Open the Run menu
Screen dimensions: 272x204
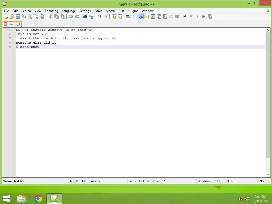pos(121,11)
